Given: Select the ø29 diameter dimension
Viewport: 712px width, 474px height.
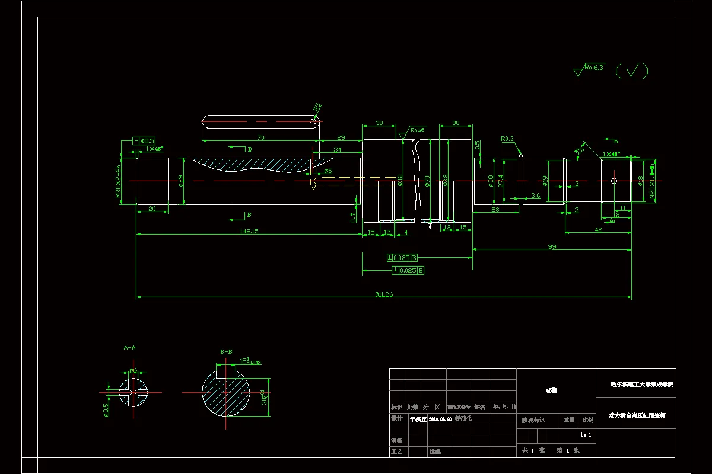Looking at the screenshot, I should click(180, 181).
